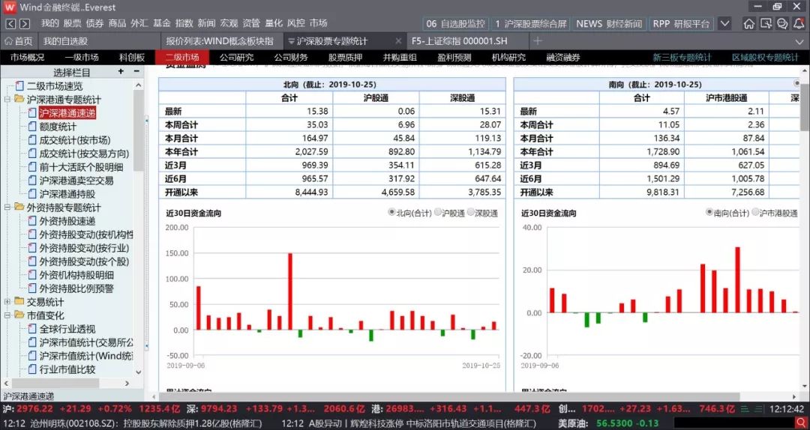This screenshot has width=810, height=430.
Task: Open the RPP 研报平台 shortcut
Action: pyautogui.click(x=681, y=24)
